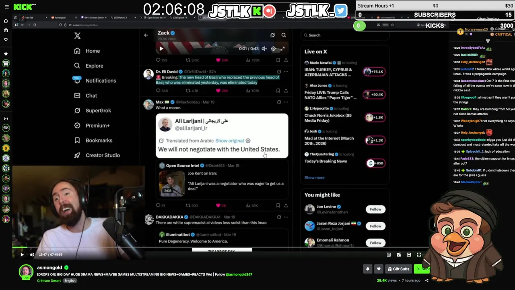Toggle Kick player picture-in-picture mode
The image size is (515, 290).
pyautogui.click(x=389, y=255)
